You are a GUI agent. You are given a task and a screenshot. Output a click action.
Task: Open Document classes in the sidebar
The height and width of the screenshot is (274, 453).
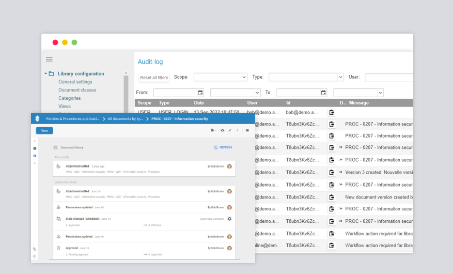click(77, 90)
